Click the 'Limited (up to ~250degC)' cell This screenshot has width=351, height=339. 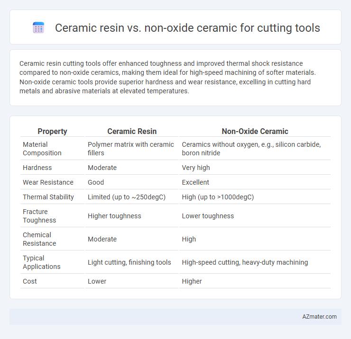127,197
